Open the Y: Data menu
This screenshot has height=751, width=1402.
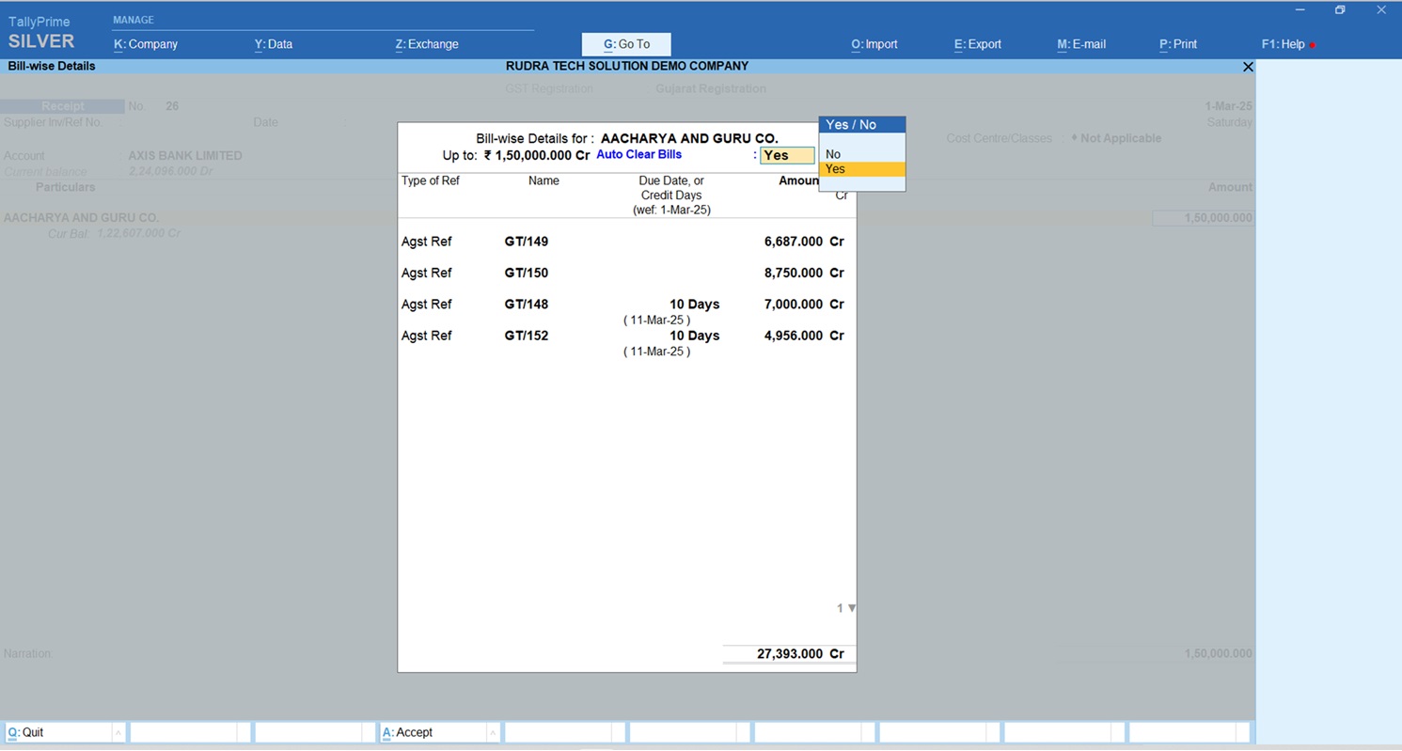pos(274,44)
